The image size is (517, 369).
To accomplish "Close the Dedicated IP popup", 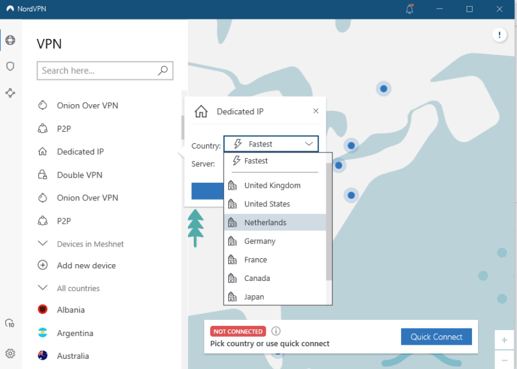I will click(316, 112).
